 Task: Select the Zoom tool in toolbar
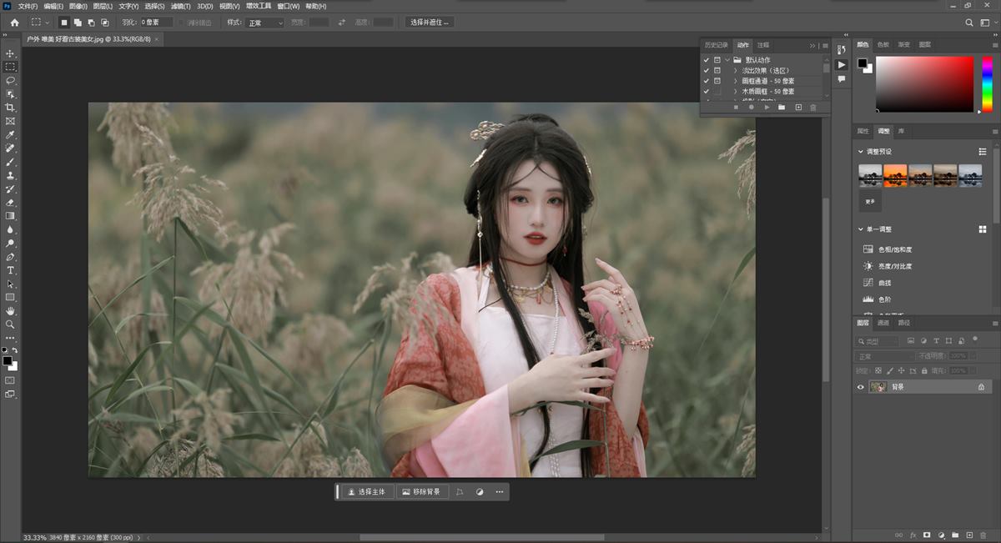(10, 324)
